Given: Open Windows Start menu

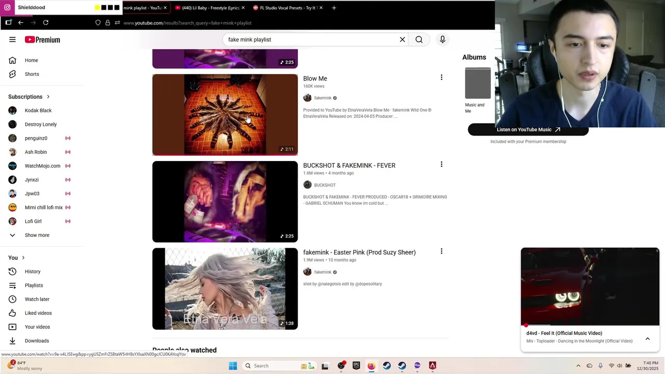Looking at the screenshot, I should point(233,366).
